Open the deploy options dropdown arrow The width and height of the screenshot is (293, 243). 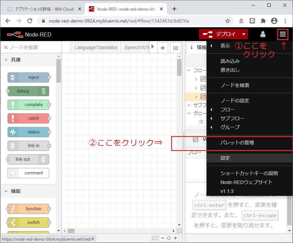[x=244, y=34]
